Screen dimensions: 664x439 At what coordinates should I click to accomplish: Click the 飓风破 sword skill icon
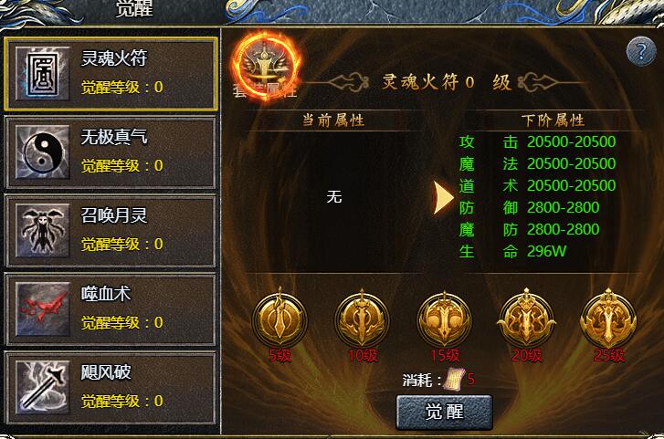point(42,387)
